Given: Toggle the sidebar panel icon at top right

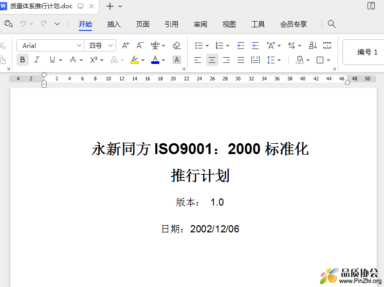Looking at the screenshot, I should (371, 6).
